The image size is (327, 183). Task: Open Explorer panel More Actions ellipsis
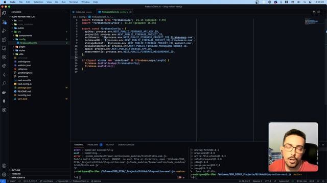tap(66, 12)
